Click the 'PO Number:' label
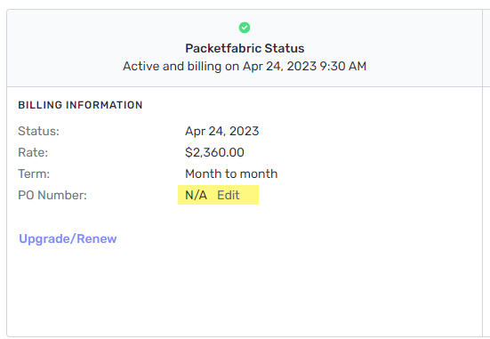The image size is (490, 339). pyautogui.click(x=52, y=196)
